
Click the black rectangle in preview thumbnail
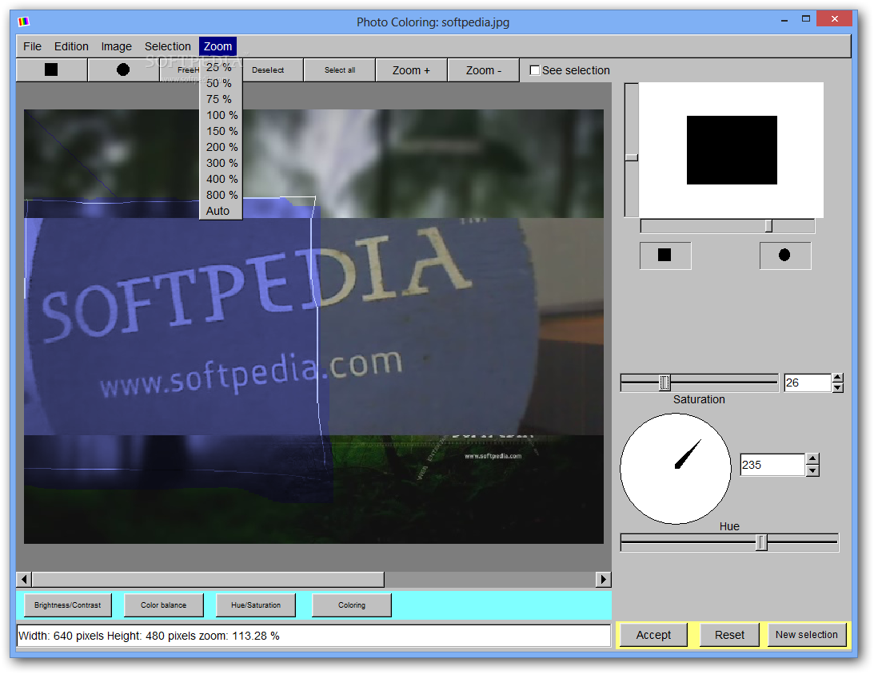[732, 150]
